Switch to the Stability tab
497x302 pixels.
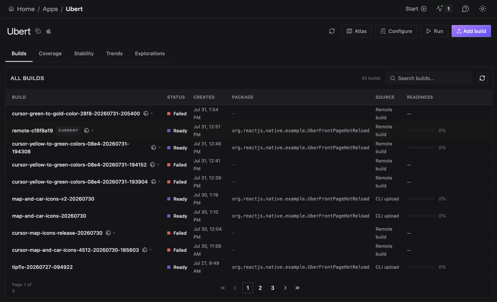tap(84, 53)
